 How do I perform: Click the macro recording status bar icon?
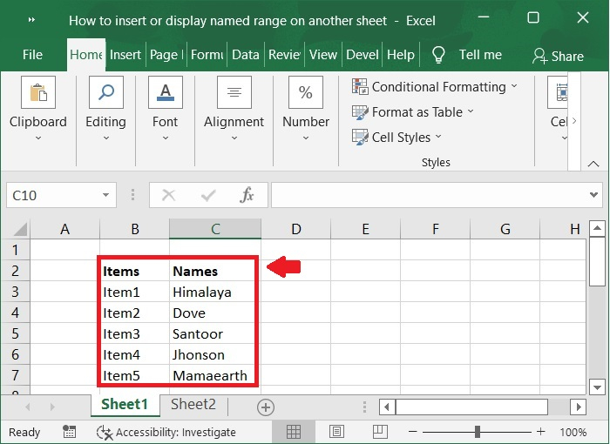[70, 432]
